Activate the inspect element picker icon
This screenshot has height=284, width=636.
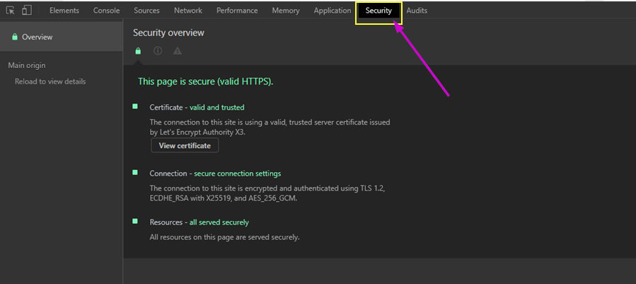pos(11,11)
